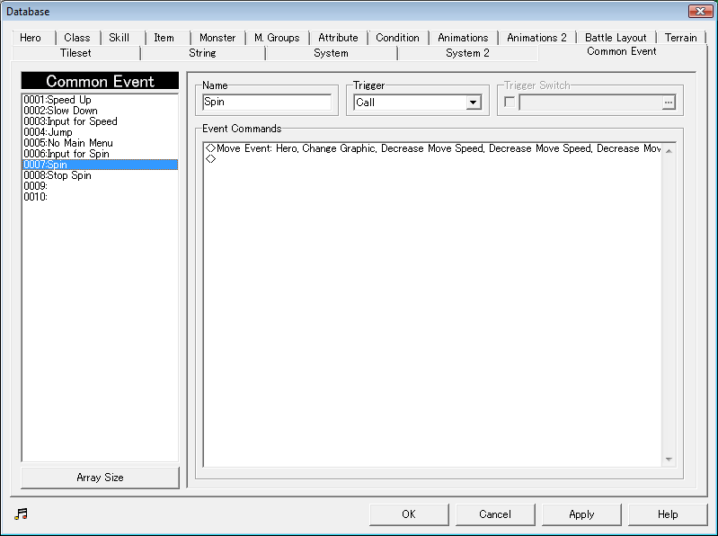
Task: Click the OK button
Action: tap(409, 514)
